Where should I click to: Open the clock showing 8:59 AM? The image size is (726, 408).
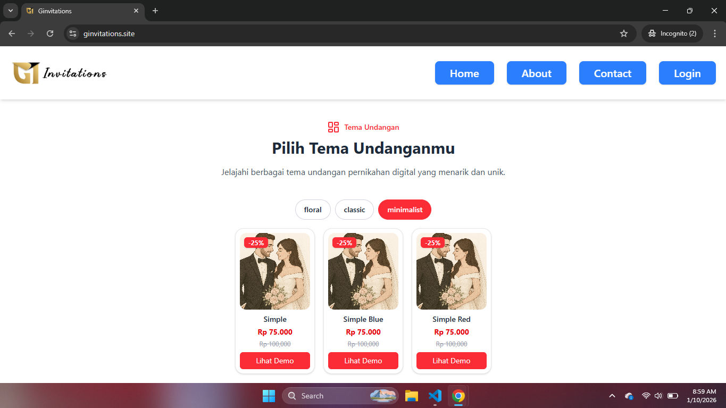(702, 396)
